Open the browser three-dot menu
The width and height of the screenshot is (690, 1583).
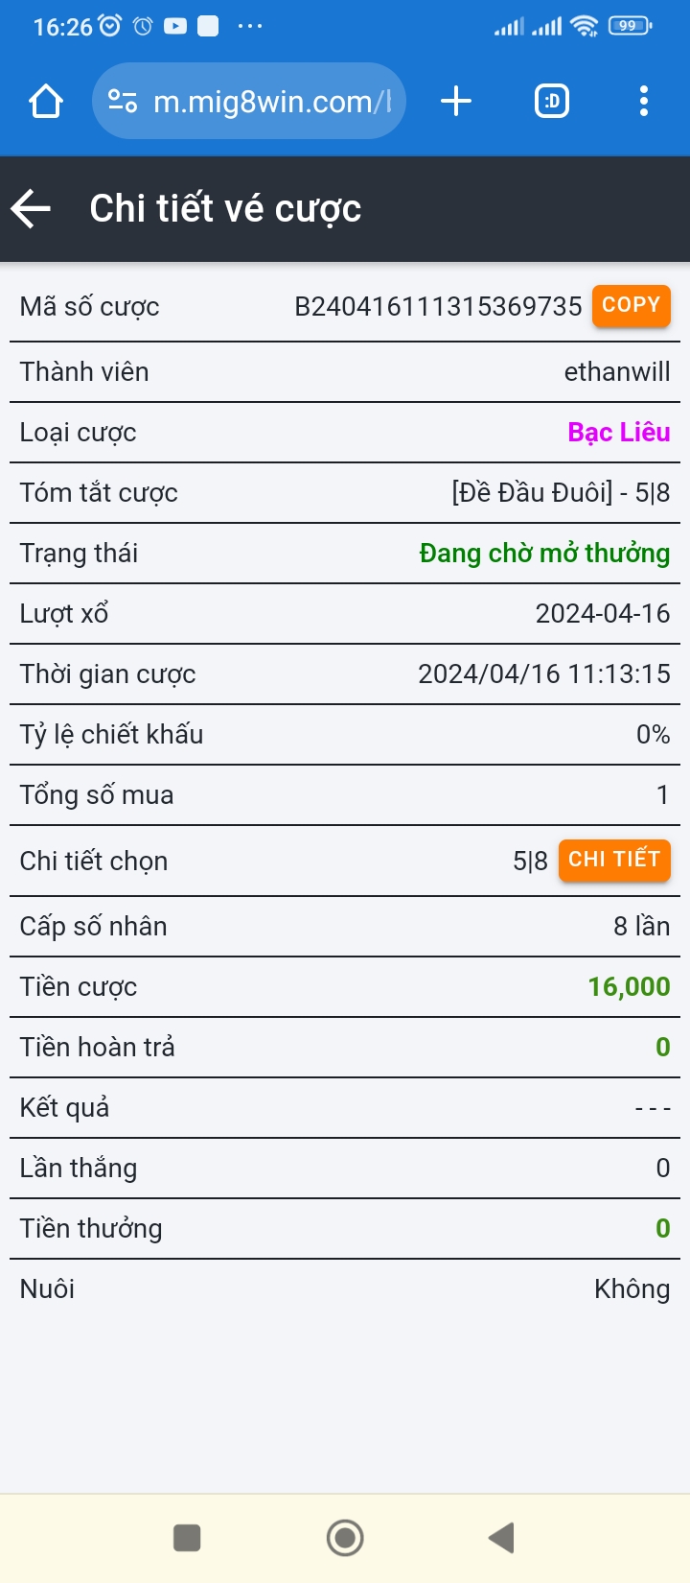643,101
